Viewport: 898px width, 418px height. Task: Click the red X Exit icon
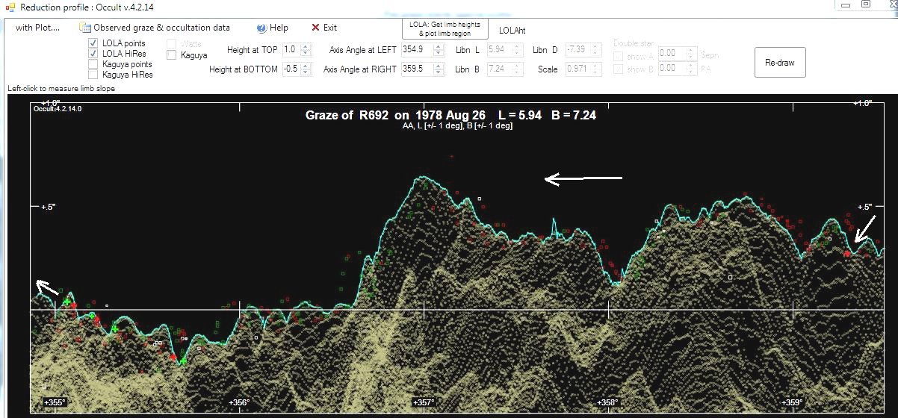pyautogui.click(x=315, y=28)
